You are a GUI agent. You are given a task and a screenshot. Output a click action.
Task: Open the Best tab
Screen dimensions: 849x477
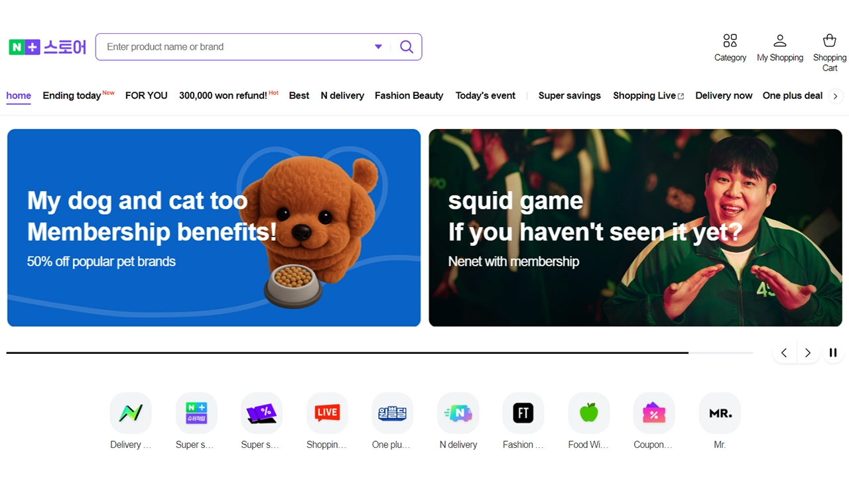(x=299, y=95)
